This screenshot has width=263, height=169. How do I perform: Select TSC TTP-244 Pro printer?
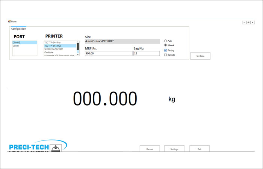[x=60, y=42]
